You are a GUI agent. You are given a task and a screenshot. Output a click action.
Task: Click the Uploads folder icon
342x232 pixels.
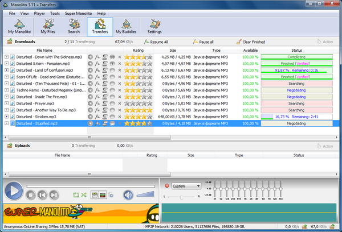click(x=10, y=146)
